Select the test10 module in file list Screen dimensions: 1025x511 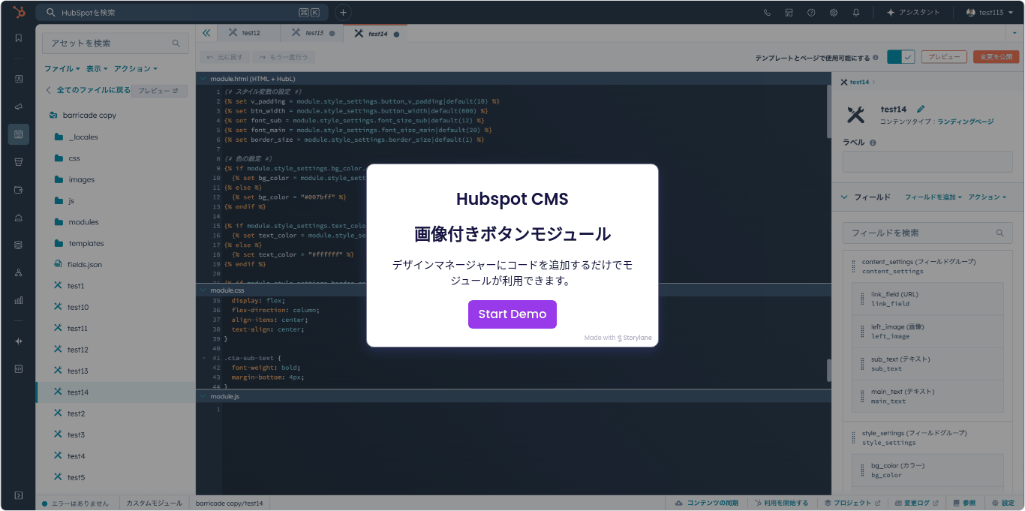[77, 307]
